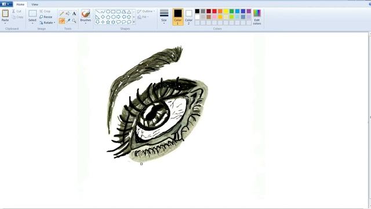Open the Brushes dropdown arrow
This screenshot has height=209, width=371.
(86, 23)
